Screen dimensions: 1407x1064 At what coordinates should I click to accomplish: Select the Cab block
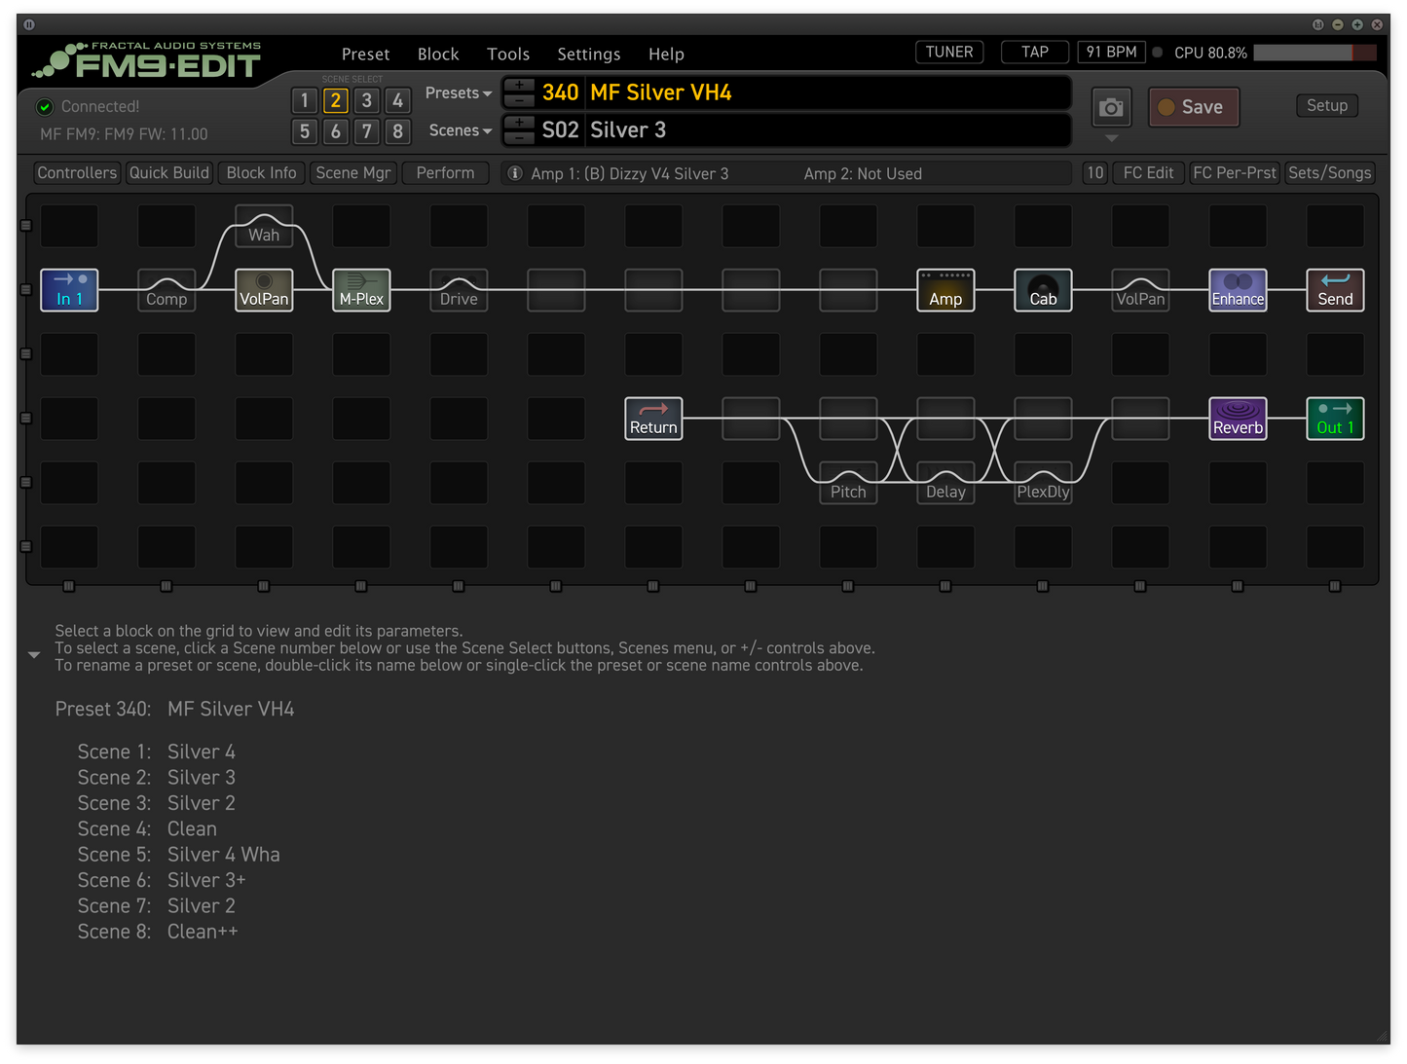pyautogui.click(x=1043, y=290)
